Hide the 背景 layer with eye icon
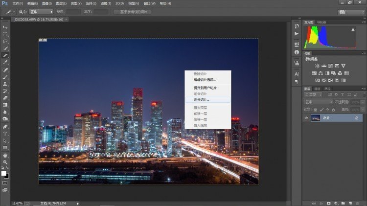Viewport: 367px width, 206px height. point(306,118)
